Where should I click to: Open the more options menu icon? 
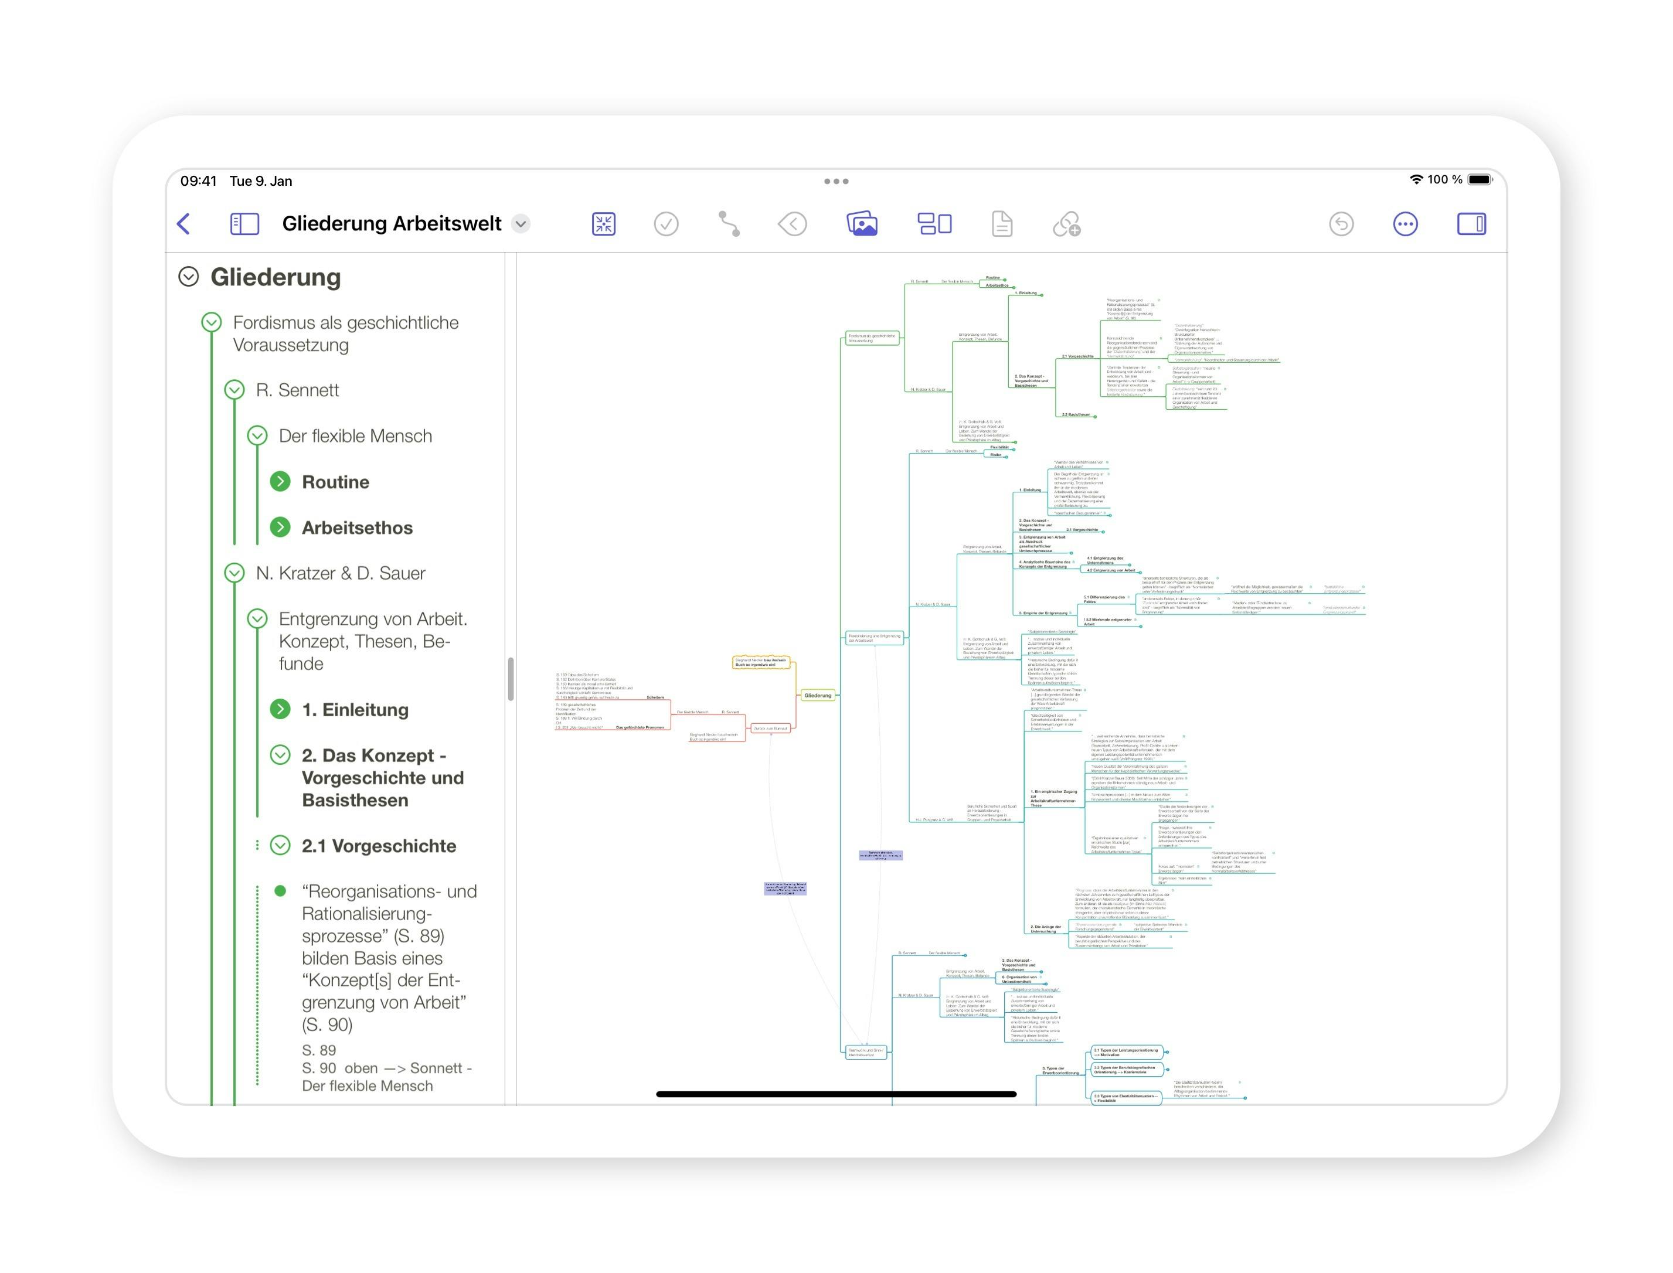[1406, 223]
